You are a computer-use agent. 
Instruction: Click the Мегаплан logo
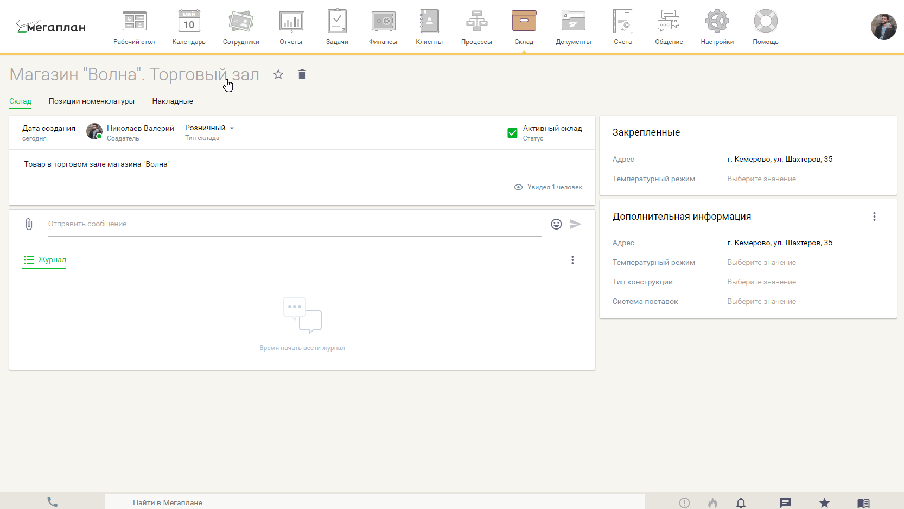pos(50,27)
